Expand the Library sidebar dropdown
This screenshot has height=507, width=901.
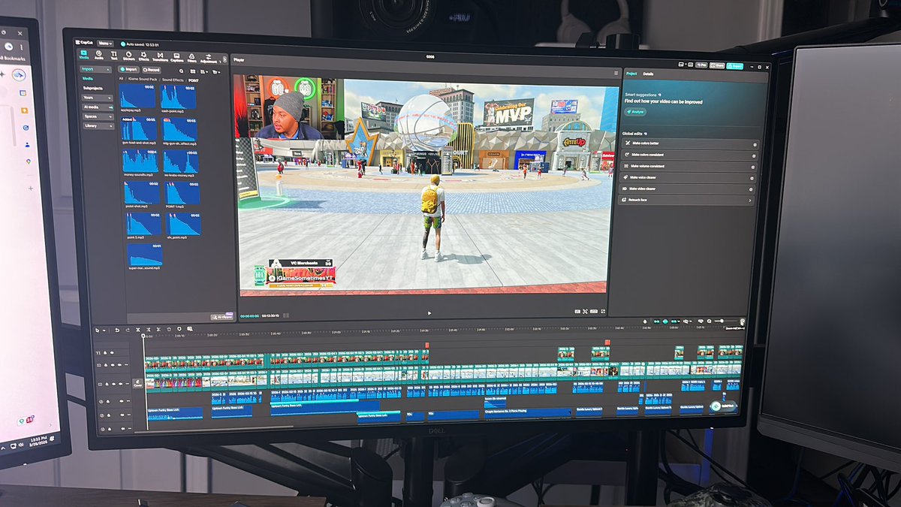[x=98, y=126]
